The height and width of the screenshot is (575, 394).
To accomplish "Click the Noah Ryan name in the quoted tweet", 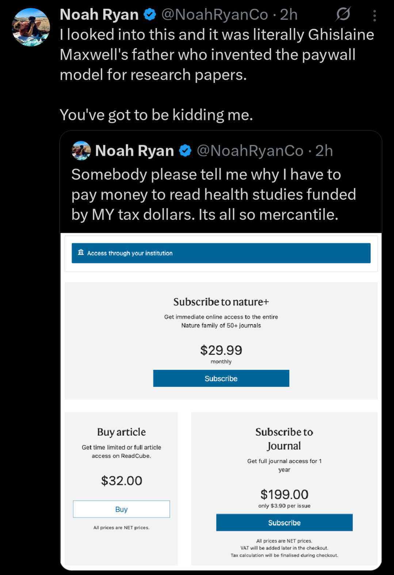I will (134, 151).
